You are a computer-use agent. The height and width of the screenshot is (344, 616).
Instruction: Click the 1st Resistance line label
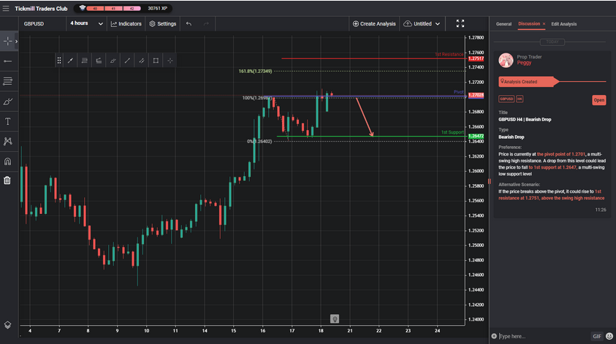click(449, 55)
